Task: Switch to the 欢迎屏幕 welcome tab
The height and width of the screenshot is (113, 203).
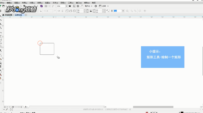Action: [7, 15]
